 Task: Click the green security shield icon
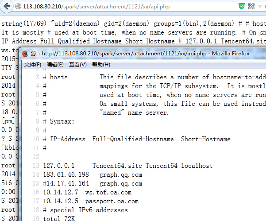pyautogui.click(x=241, y=7)
